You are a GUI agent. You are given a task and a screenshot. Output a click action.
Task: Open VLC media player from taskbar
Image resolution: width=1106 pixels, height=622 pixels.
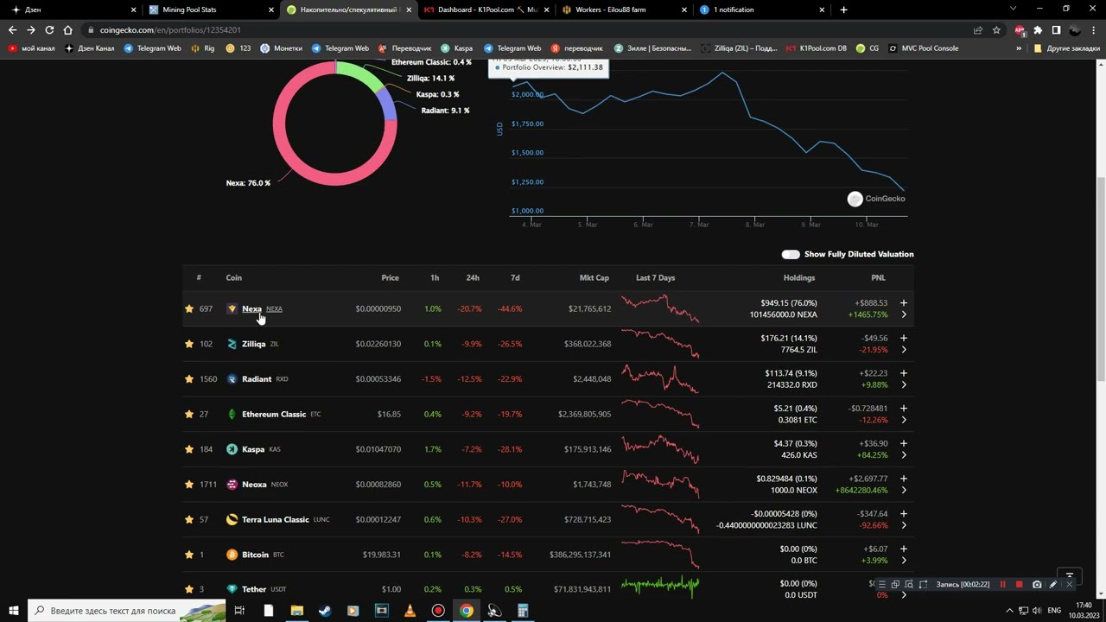tap(410, 611)
